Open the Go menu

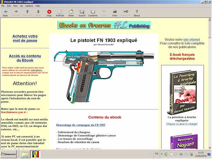point(22,6)
